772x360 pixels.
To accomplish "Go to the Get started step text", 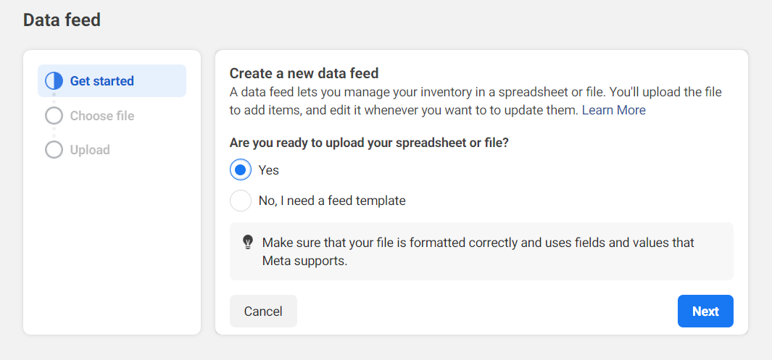I will point(101,81).
